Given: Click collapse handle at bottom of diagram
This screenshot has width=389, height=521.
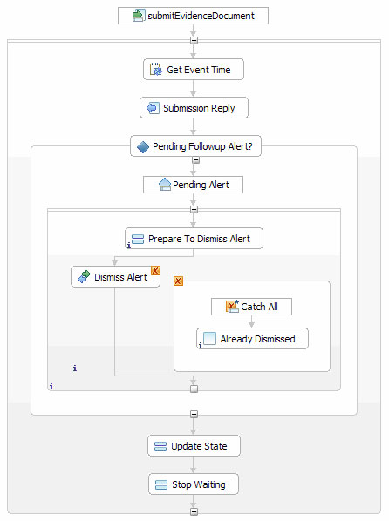Looking at the screenshot, I should point(194,511).
